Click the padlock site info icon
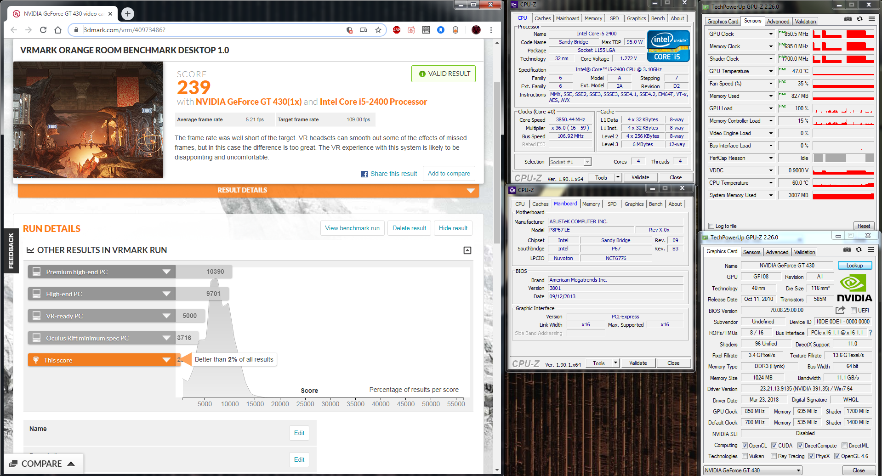Viewport: 882px width, 476px height. tap(76, 30)
